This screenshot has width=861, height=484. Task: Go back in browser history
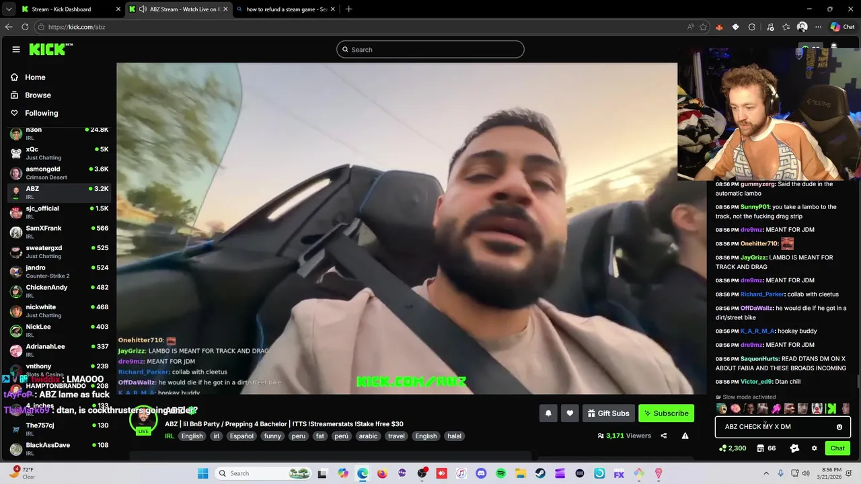click(8, 27)
